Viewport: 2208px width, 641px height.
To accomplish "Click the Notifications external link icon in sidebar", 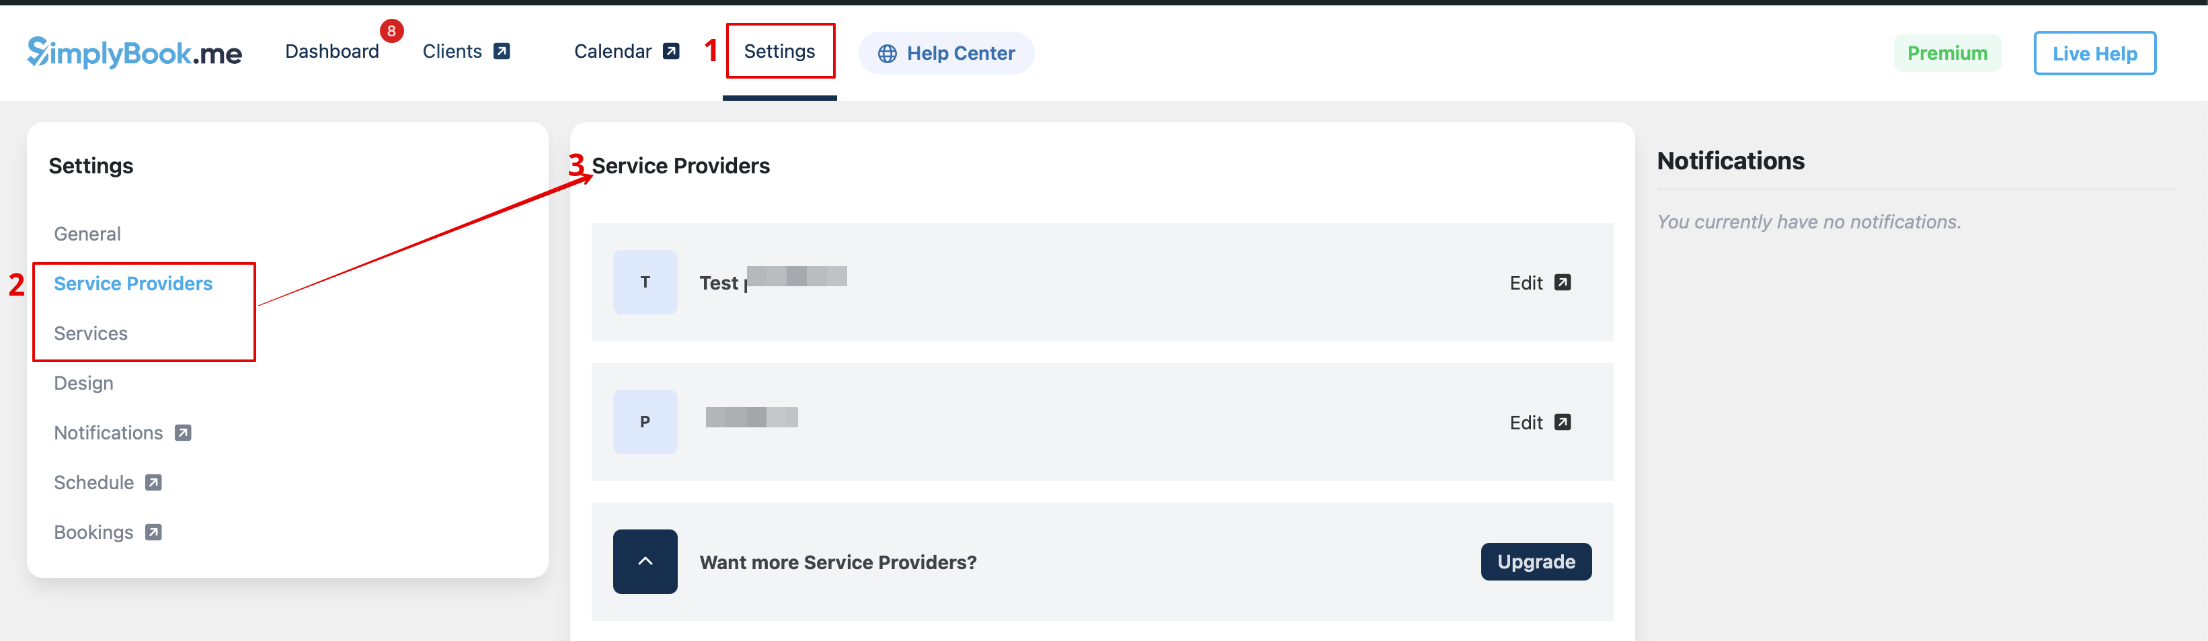I will [x=183, y=433].
